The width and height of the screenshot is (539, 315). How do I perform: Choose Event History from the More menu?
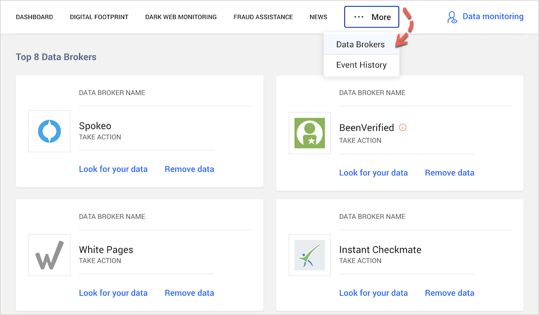pos(361,65)
